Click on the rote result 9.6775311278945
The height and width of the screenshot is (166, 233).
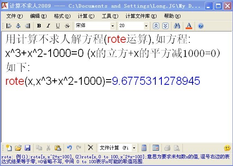coord(156,81)
